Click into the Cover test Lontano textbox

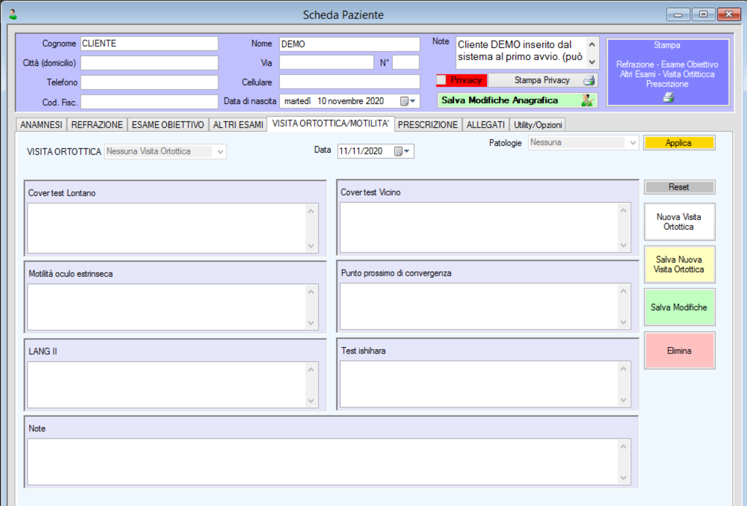167,228
